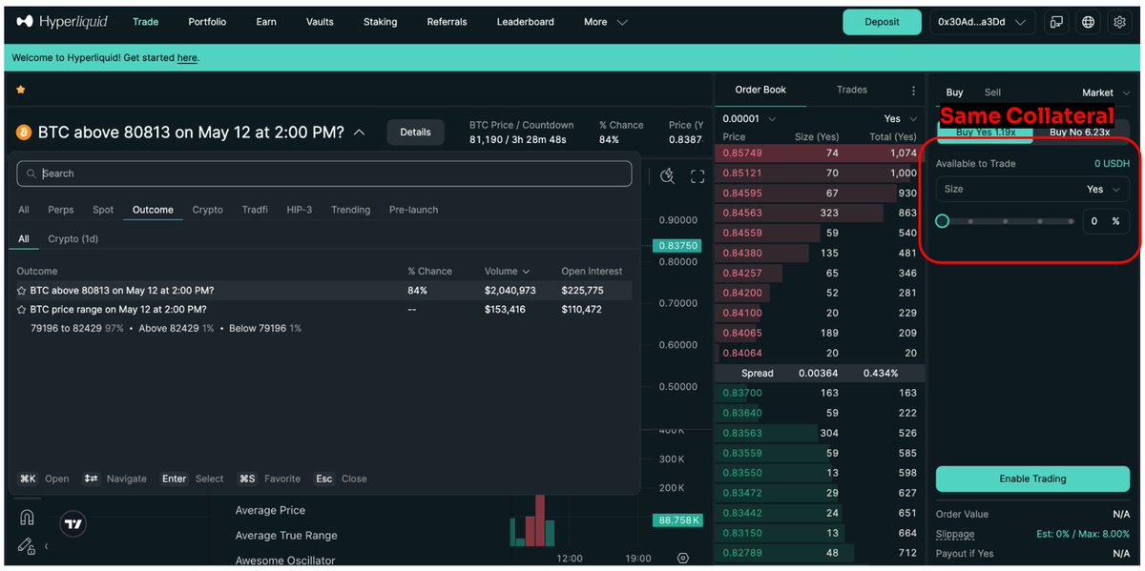Open the Trade tab in top navigation

point(146,22)
